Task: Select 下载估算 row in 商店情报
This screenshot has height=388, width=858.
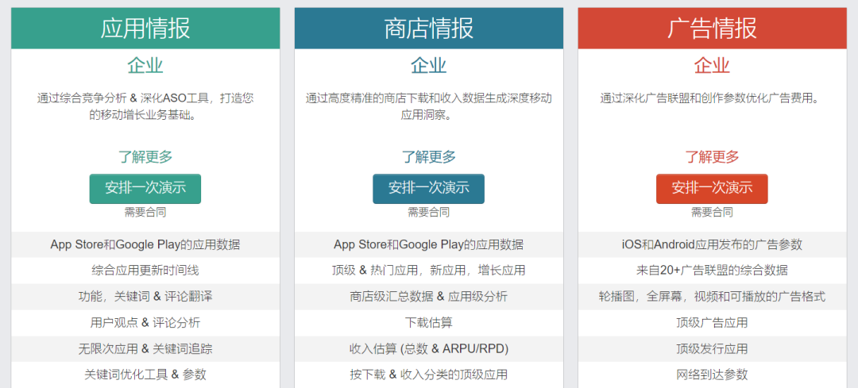Action: (x=429, y=323)
